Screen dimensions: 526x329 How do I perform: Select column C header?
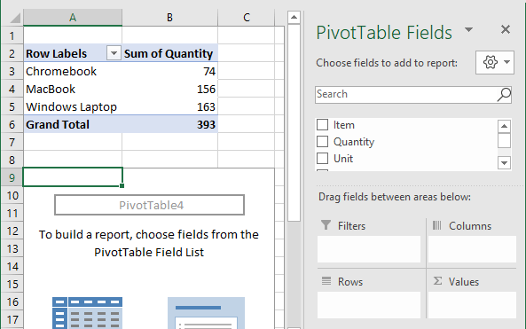[x=247, y=18]
